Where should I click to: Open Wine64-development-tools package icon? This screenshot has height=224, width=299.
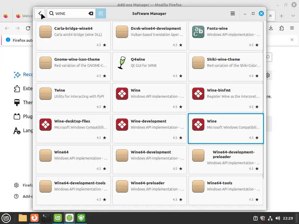[x=45, y=186]
